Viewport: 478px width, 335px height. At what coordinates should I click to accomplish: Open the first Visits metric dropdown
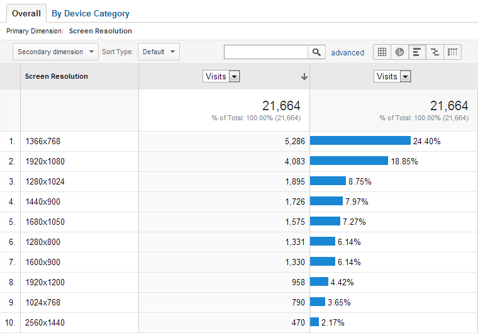(221, 76)
